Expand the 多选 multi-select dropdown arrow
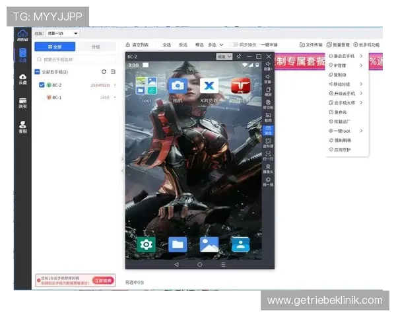 coord(221,45)
